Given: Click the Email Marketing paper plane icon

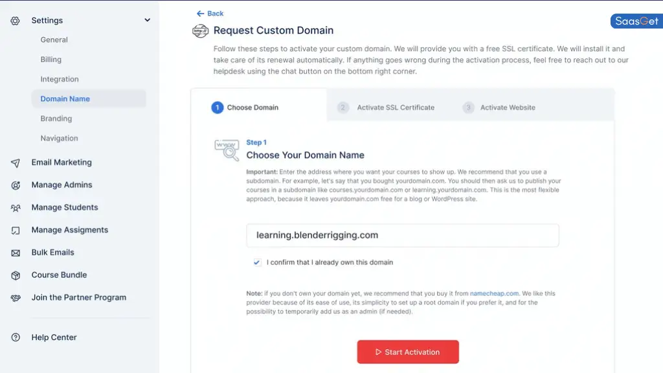Looking at the screenshot, I should coord(16,163).
